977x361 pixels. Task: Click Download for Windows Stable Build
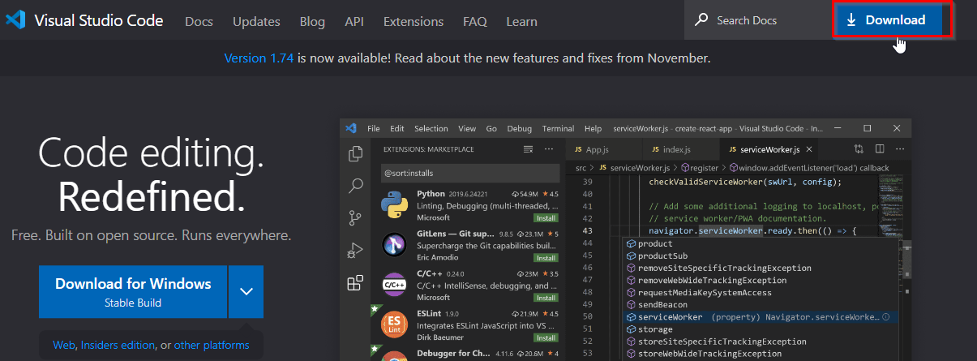(133, 292)
